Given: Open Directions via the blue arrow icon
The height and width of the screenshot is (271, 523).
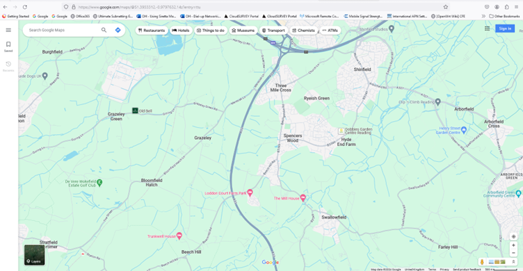Looking at the screenshot, I should point(118,30).
